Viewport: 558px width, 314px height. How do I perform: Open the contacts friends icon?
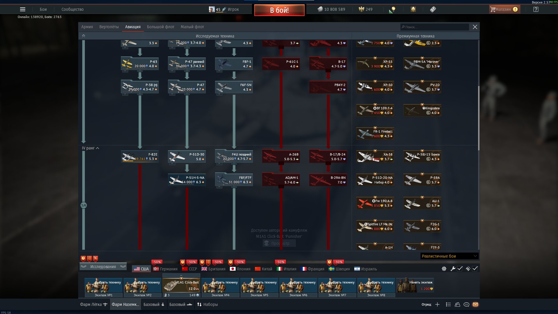[457, 304]
